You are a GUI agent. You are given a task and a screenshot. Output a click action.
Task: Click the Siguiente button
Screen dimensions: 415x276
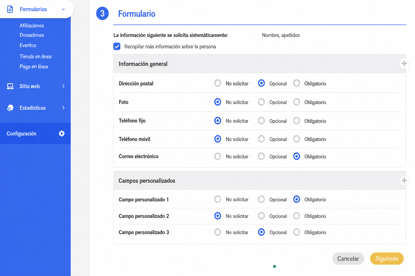click(x=387, y=258)
